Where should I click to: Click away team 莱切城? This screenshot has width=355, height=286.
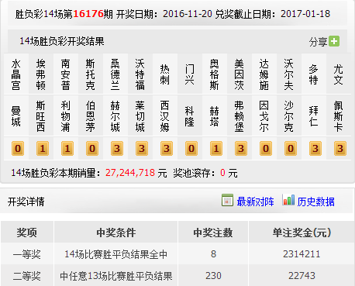point(140,116)
